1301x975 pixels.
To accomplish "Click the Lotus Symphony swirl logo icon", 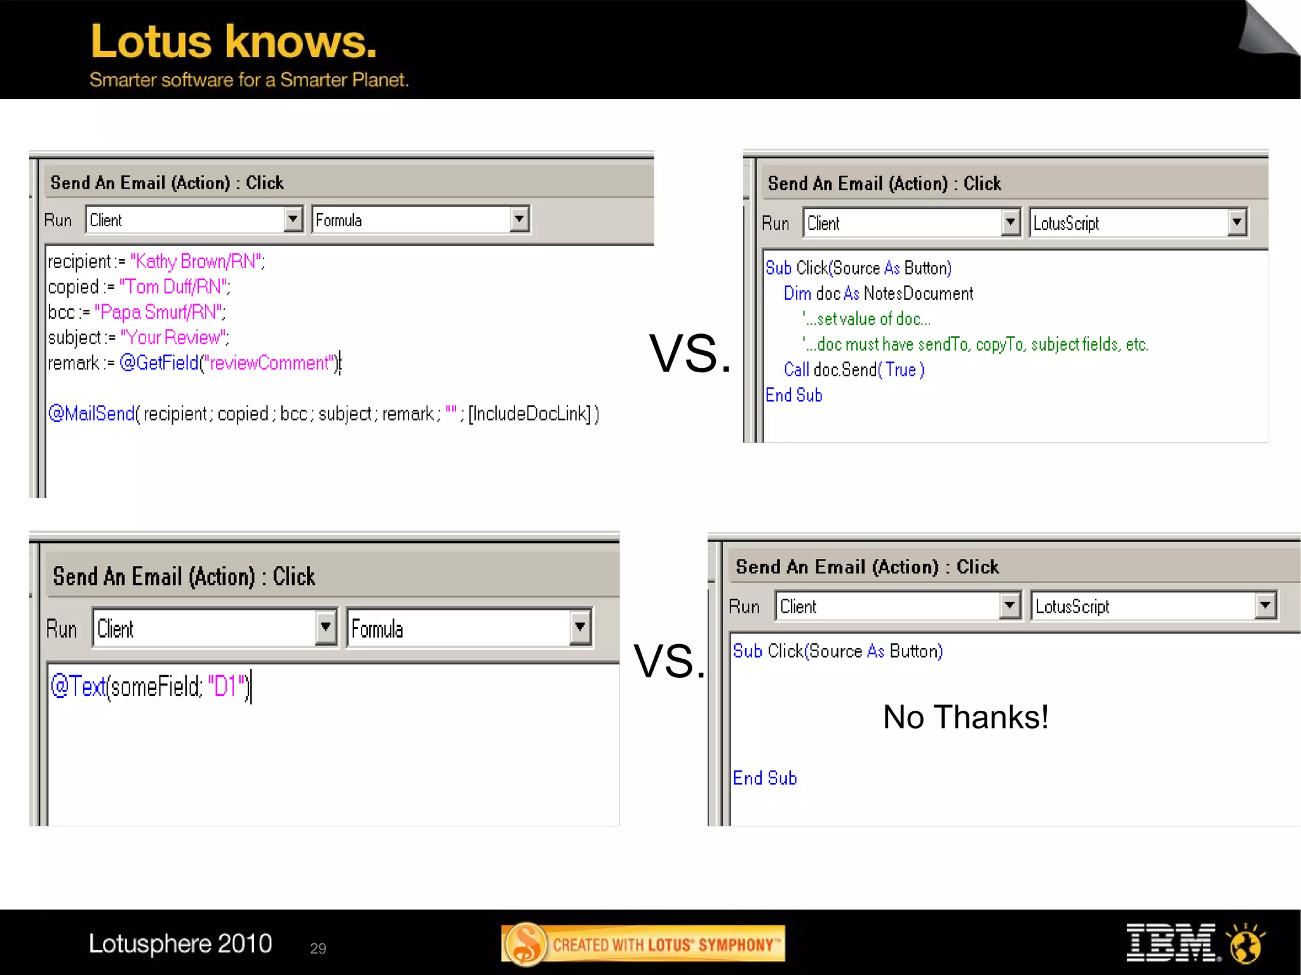I will click(x=526, y=944).
